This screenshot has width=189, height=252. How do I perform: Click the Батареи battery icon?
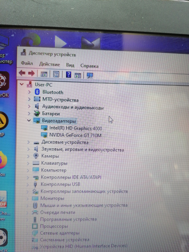(x=37, y=113)
